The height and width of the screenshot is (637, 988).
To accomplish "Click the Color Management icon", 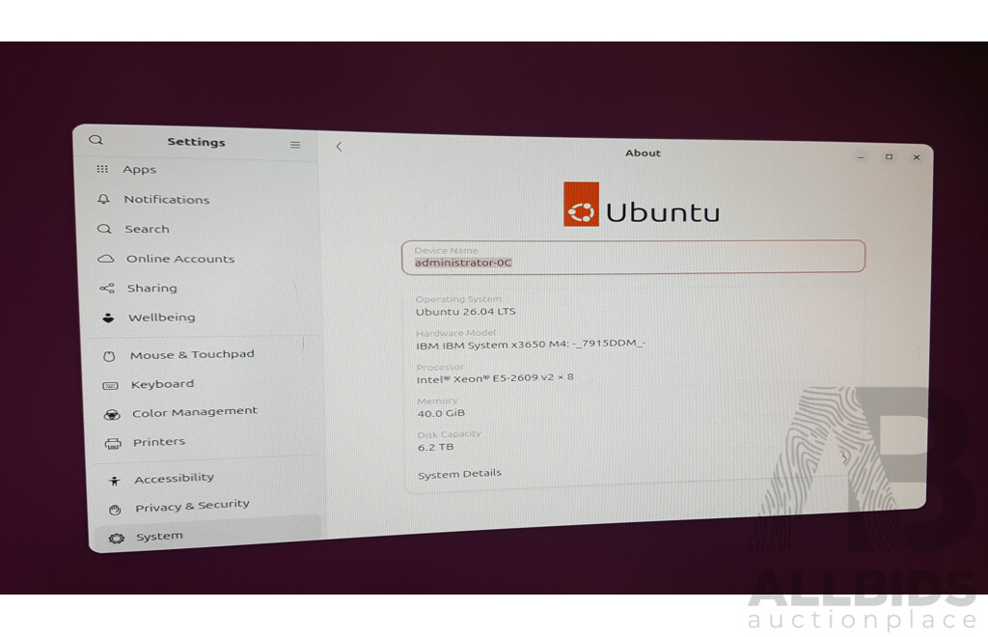I will point(112,415).
